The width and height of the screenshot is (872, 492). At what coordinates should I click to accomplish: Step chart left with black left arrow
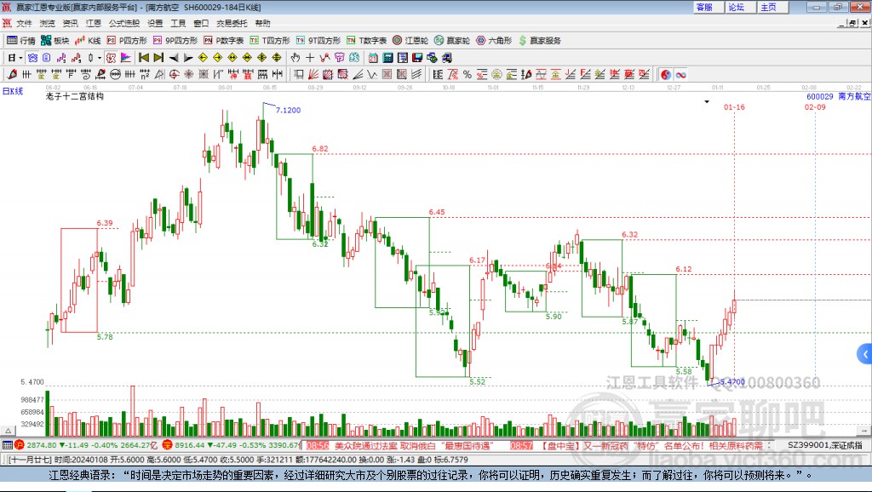coord(174,58)
